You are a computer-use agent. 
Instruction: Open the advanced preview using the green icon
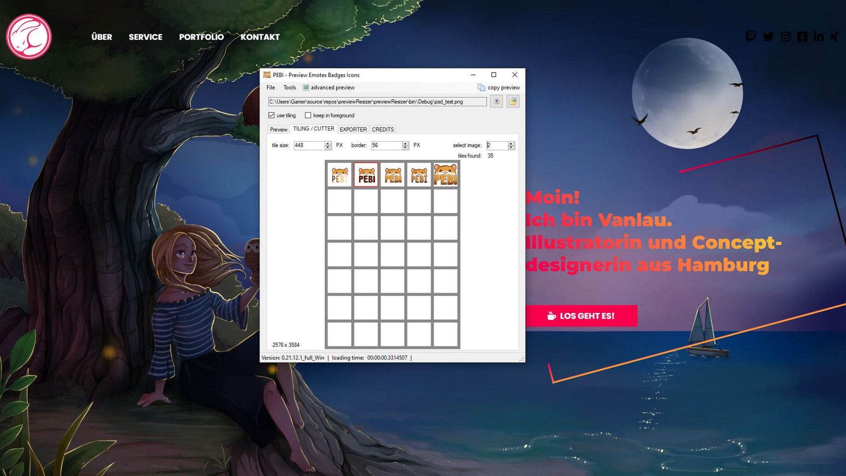pos(306,87)
